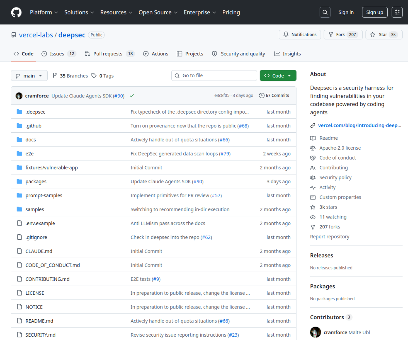Open the Actions tab

(x=156, y=54)
